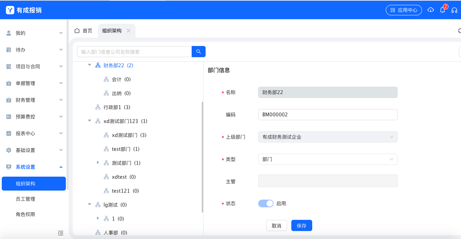Expand 报表中心 using its chevron

(x=61, y=133)
